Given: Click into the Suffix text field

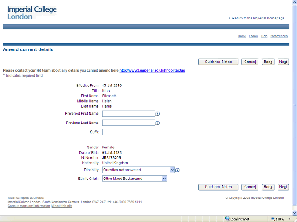Looking at the screenshot, I should (128, 132).
